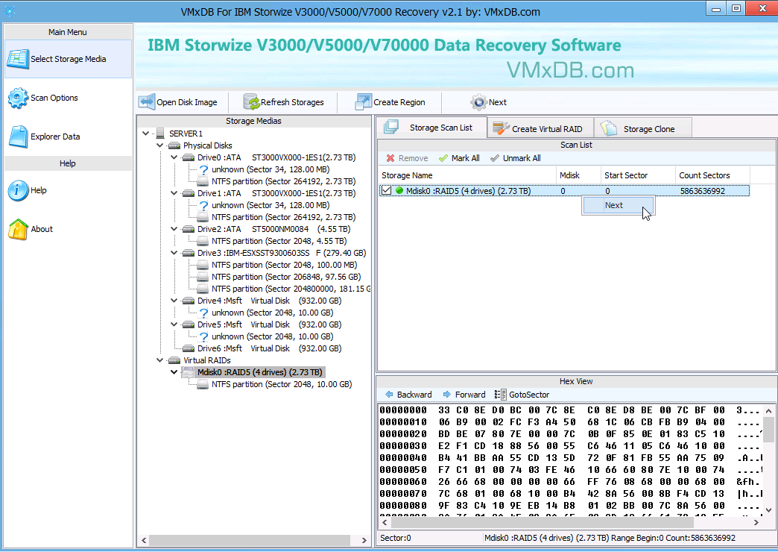Collapse the Drive1 tree node
This screenshot has width=778, height=552.
pos(174,193)
